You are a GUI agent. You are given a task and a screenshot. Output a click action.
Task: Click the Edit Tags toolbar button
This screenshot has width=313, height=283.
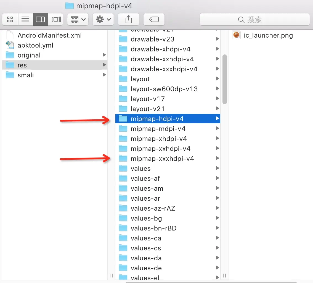tap(154, 19)
